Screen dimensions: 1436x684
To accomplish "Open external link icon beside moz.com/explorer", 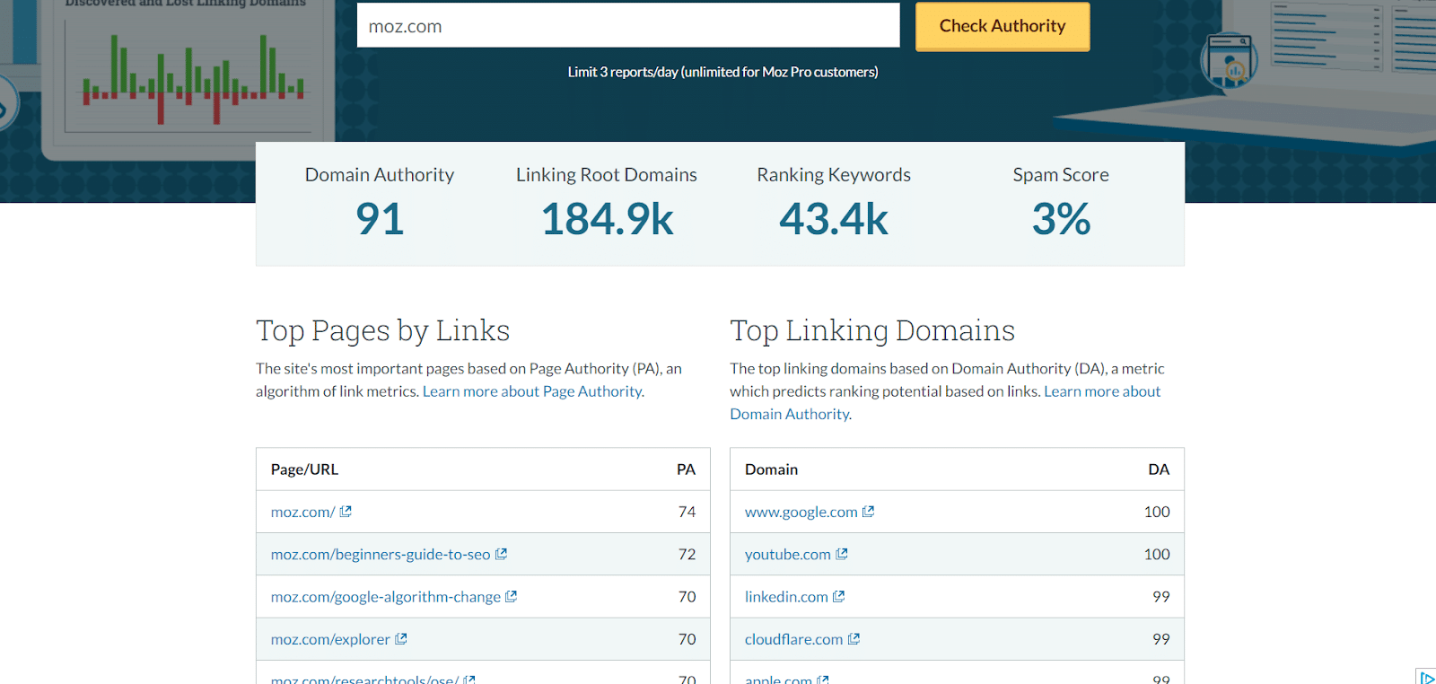I will [401, 638].
